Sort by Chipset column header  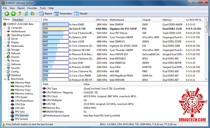[x=151, y=20]
